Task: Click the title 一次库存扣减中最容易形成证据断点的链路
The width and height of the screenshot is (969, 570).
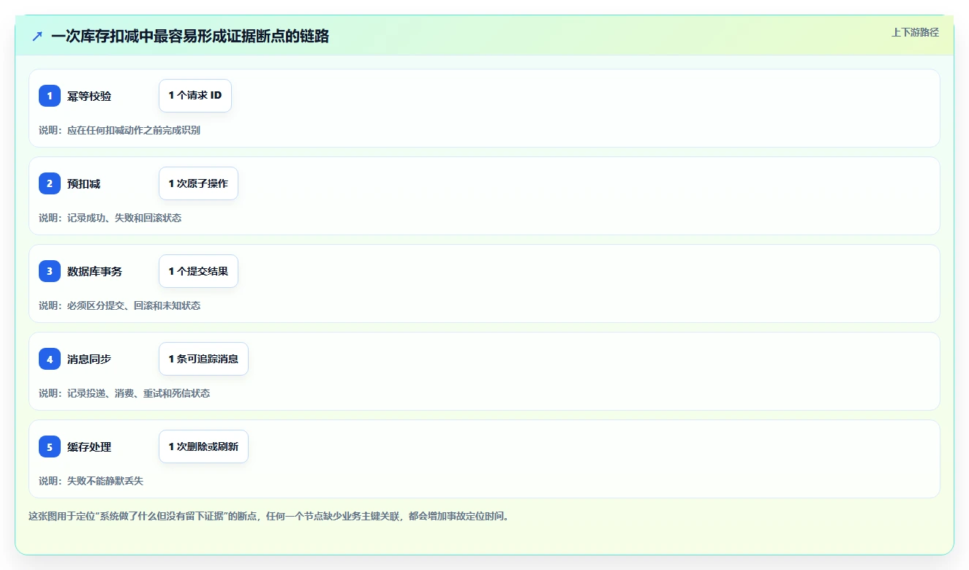Action: [x=190, y=36]
